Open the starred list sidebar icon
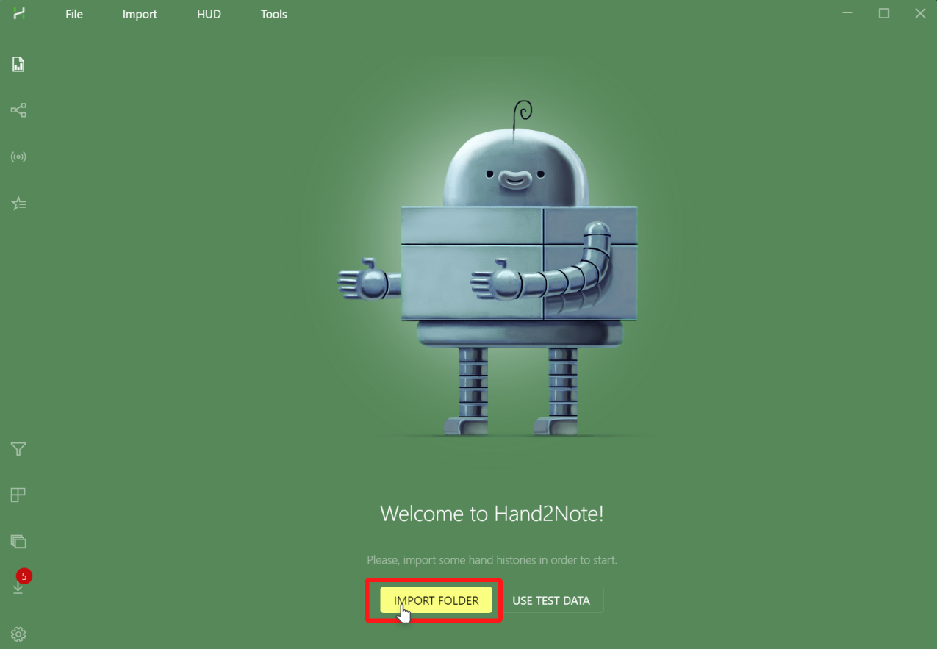 18,204
